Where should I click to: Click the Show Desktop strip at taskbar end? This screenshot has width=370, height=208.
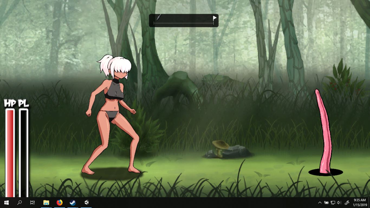(369, 203)
